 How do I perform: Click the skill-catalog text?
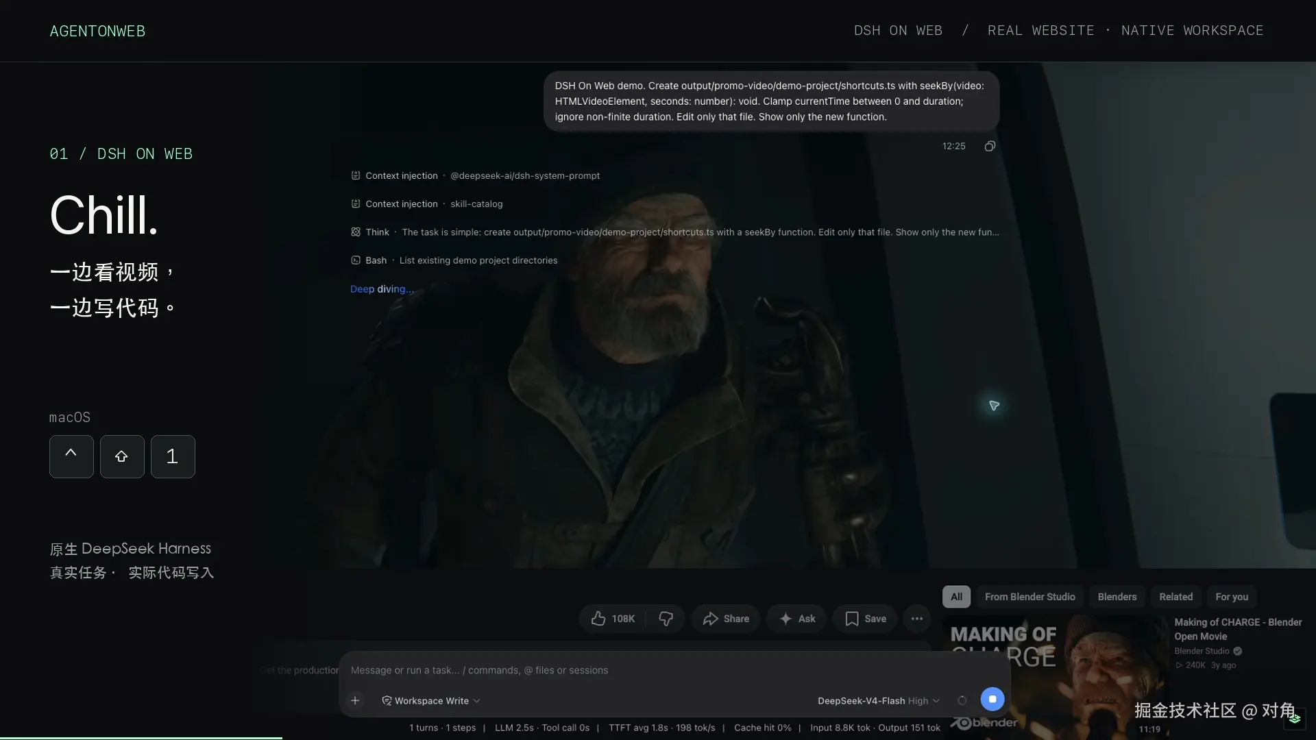pyautogui.click(x=476, y=203)
